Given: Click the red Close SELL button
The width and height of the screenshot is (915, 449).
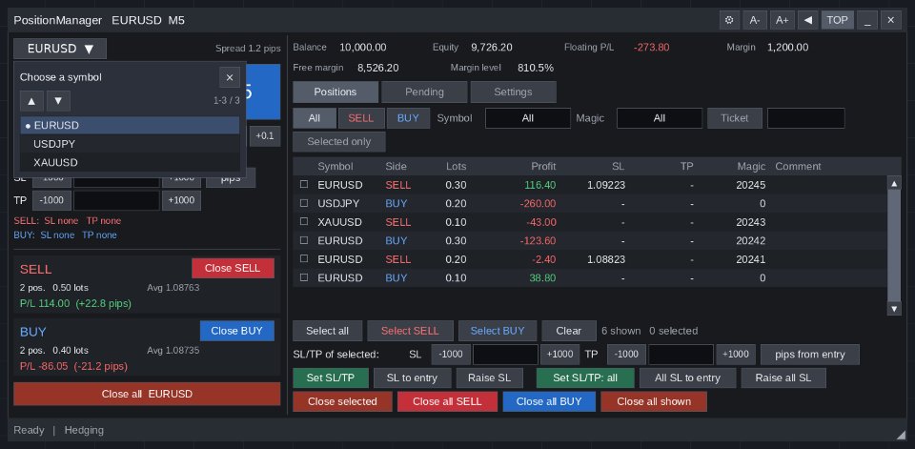Looking at the screenshot, I should (233, 268).
